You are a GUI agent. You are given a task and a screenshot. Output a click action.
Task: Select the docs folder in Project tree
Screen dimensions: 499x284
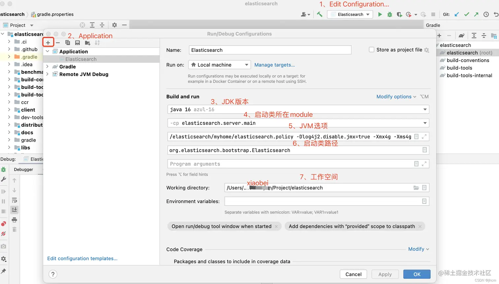27,132
